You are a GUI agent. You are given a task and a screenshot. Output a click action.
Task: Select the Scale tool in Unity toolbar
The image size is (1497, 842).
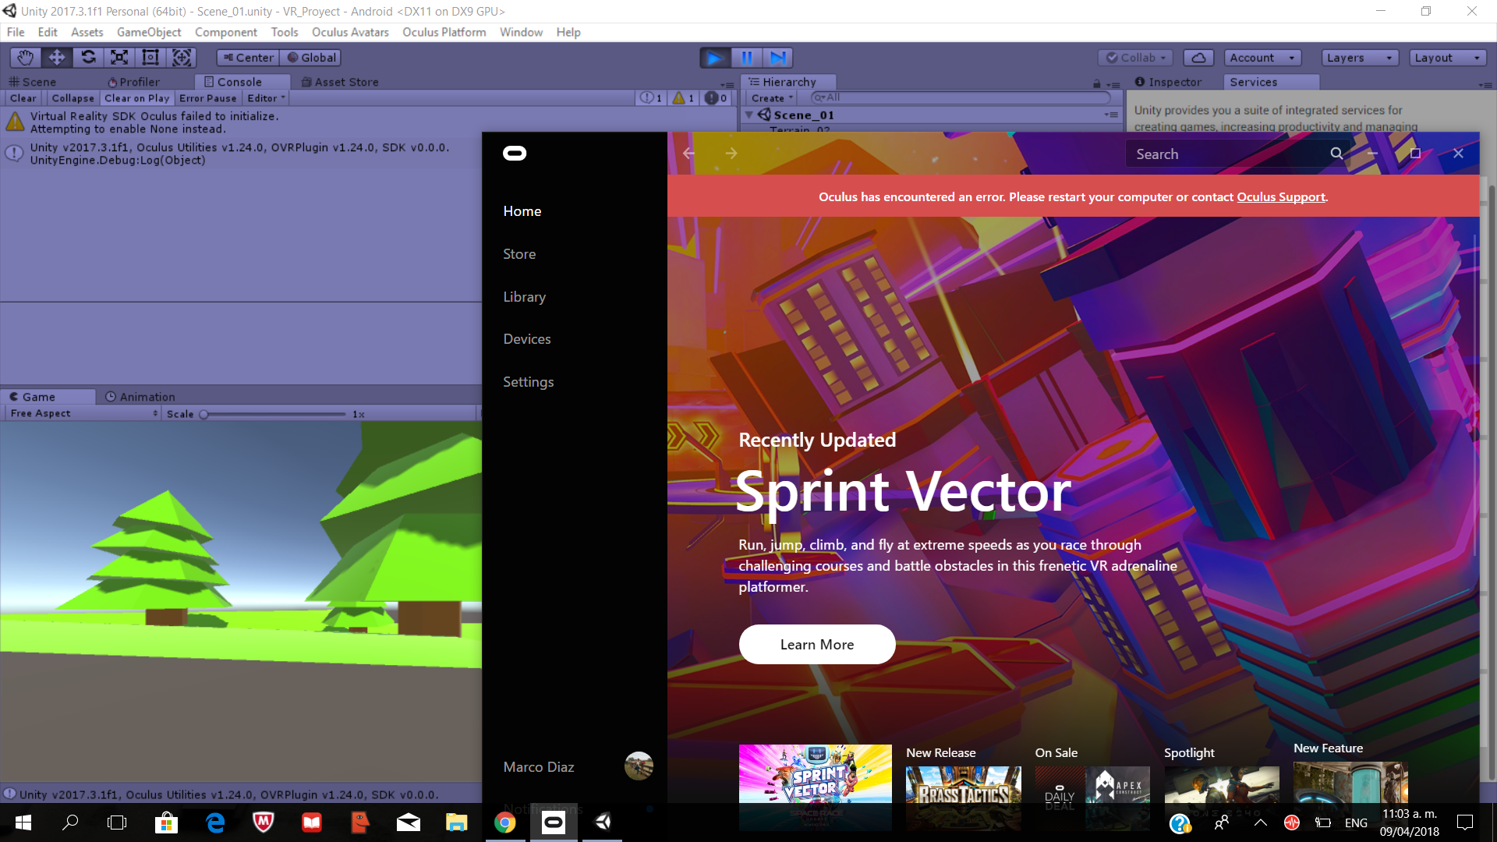(119, 58)
